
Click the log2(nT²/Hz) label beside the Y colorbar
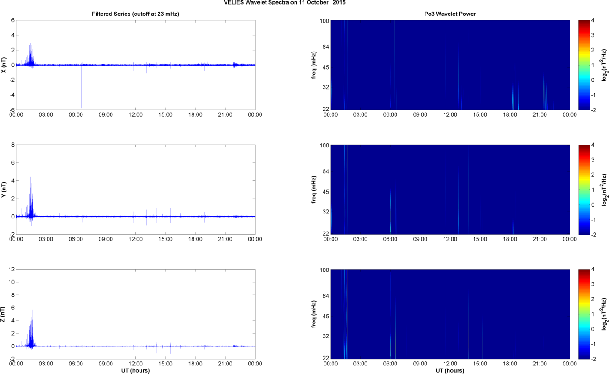click(604, 189)
